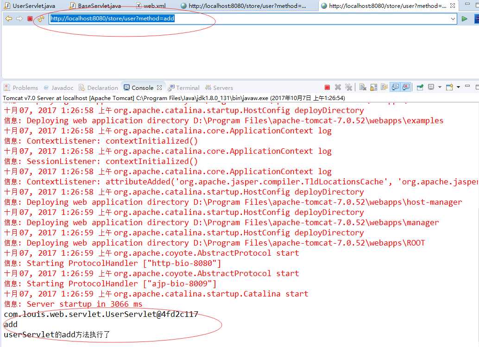Click the ajp-bio-8009 ProtocolHandler line
The image size is (479, 347).
[110, 284]
